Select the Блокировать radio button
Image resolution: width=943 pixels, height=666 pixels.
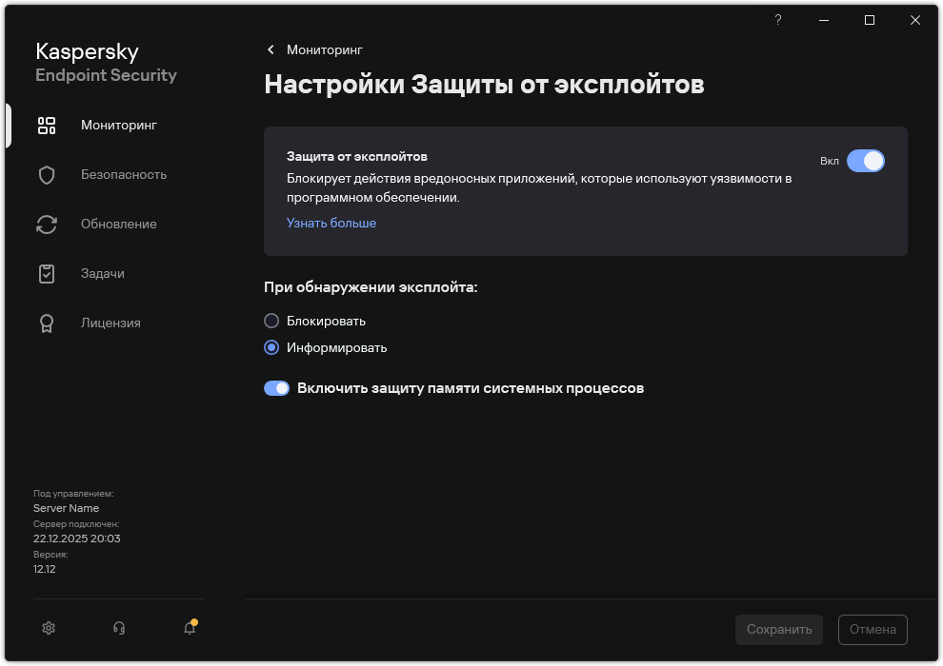(271, 321)
